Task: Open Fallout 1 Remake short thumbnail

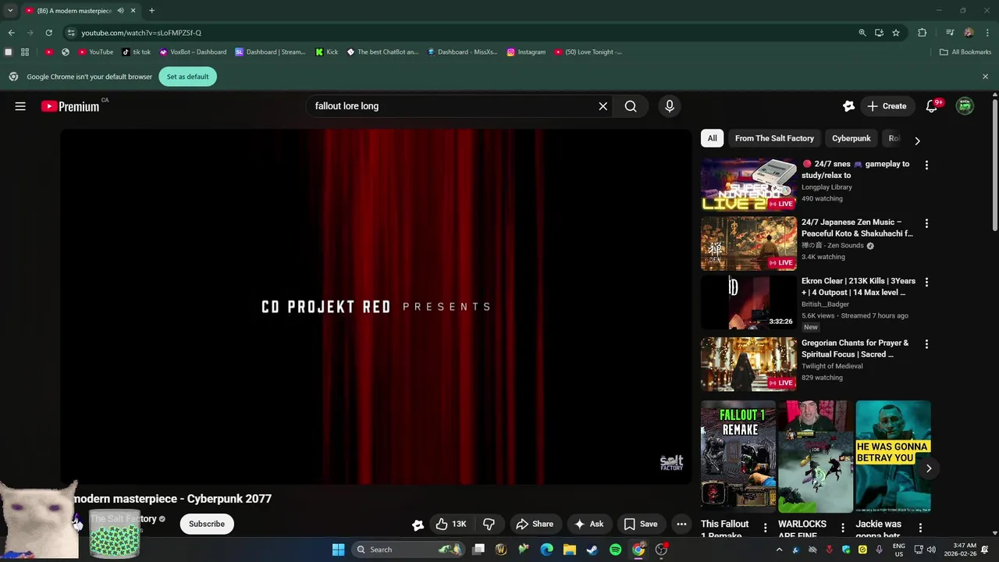Action: coord(738,457)
